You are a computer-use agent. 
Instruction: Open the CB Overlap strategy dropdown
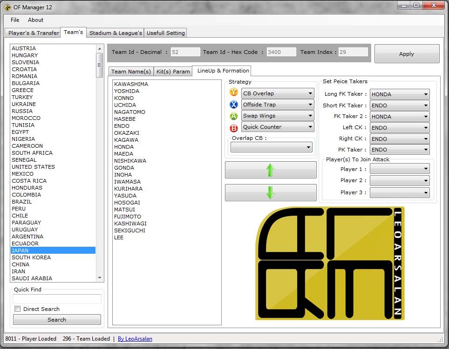[278, 93]
